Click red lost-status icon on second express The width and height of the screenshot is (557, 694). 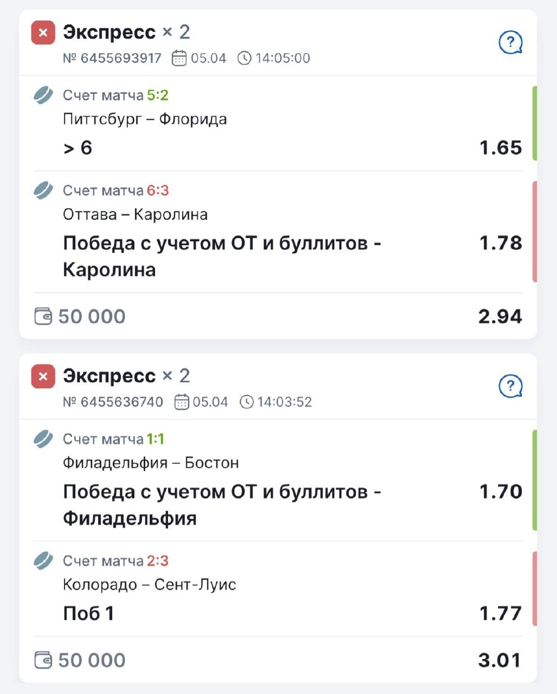tap(43, 376)
